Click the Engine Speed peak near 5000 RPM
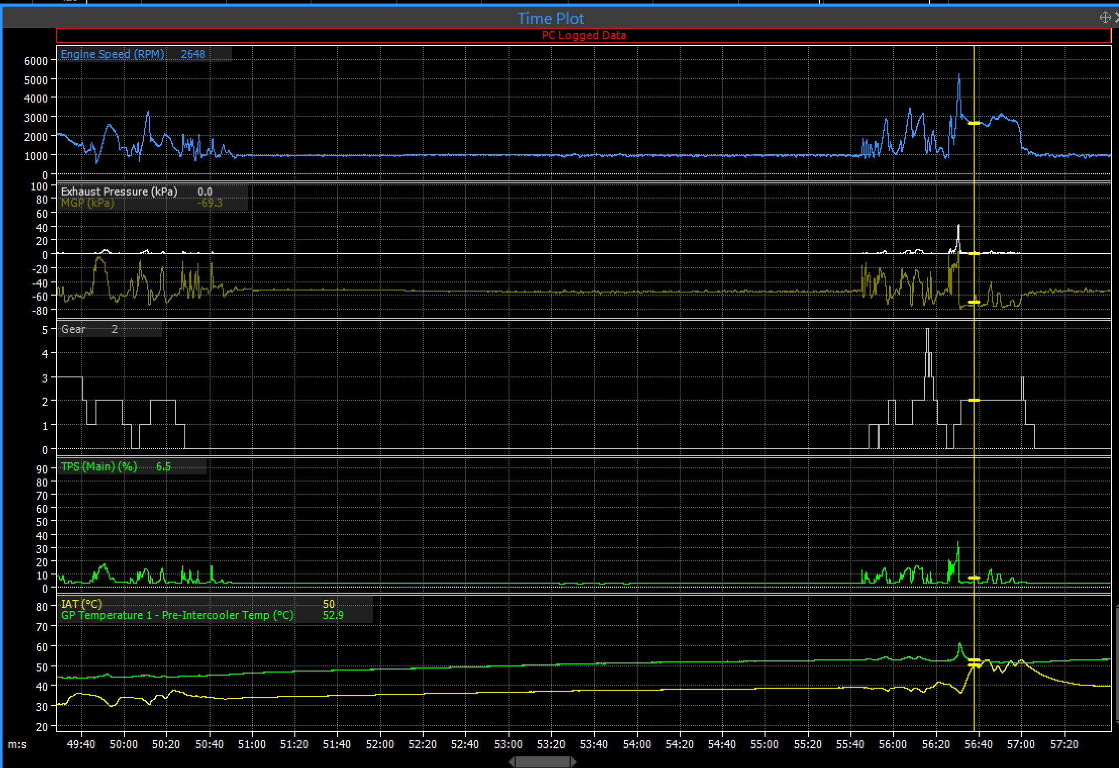 [x=959, y=76]
